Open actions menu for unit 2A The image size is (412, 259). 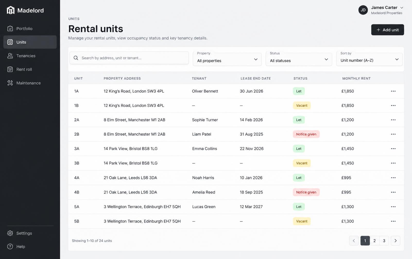pyautogui.click(x=393, y=120)
